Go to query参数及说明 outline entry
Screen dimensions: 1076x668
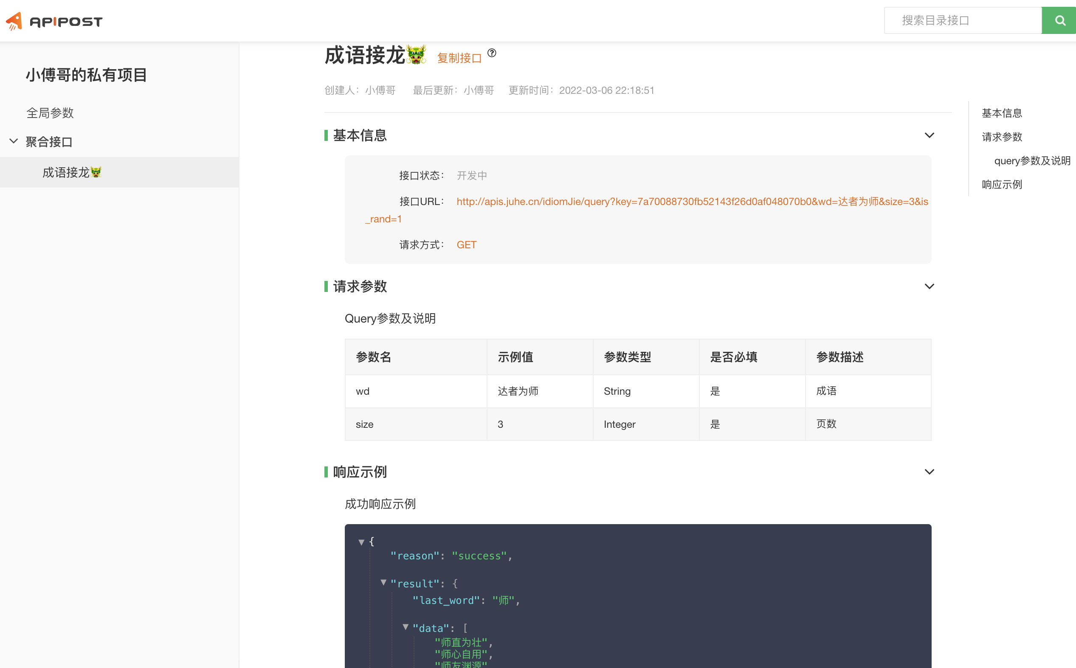pyautogui.click(x=1032, y=161)
